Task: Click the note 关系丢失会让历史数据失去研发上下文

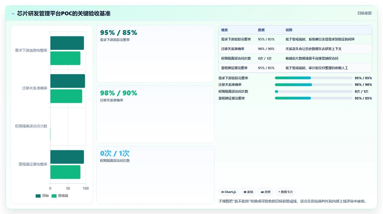Action: 313,49
